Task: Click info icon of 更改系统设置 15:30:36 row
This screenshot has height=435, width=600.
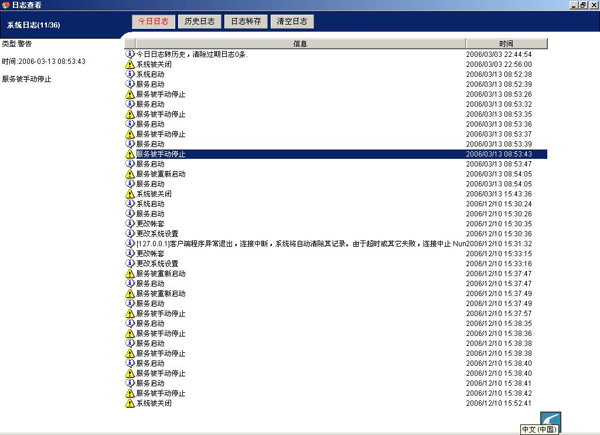Action: [130, 233]
